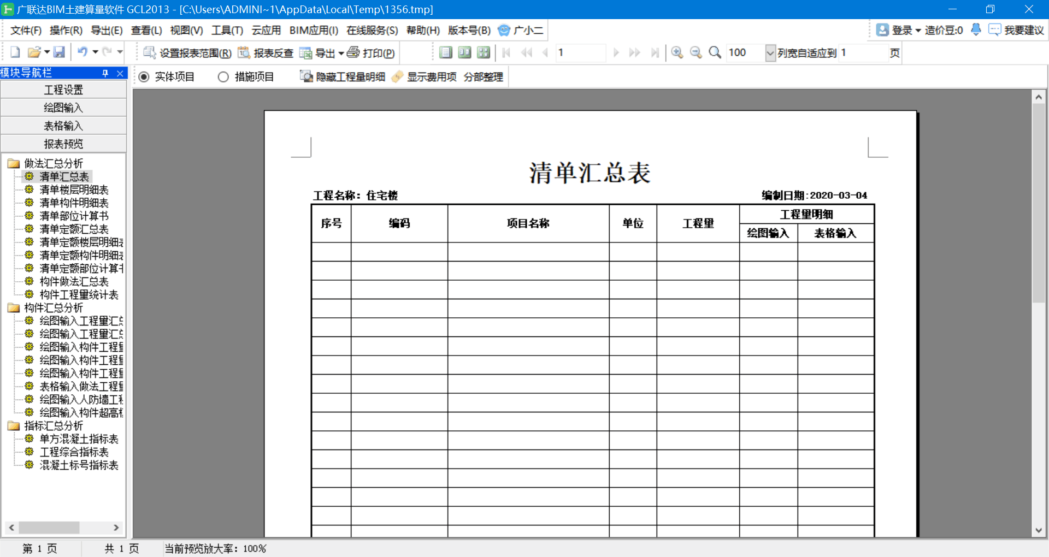Click the Redo arrow icon
This screenshot has height=557, width=1049.
(107, 52)
